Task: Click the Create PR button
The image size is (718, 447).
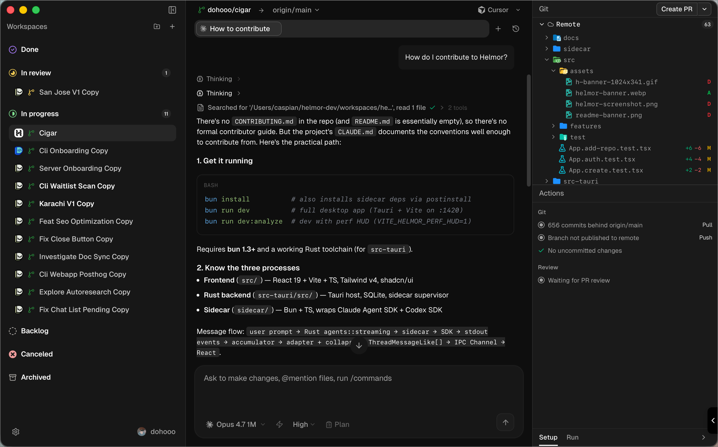Action: [676, 9]
